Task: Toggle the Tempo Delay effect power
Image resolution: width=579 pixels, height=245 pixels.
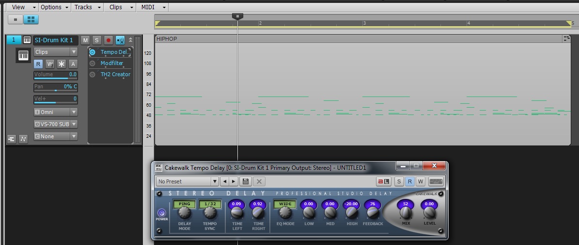Action: pos(93,52)
